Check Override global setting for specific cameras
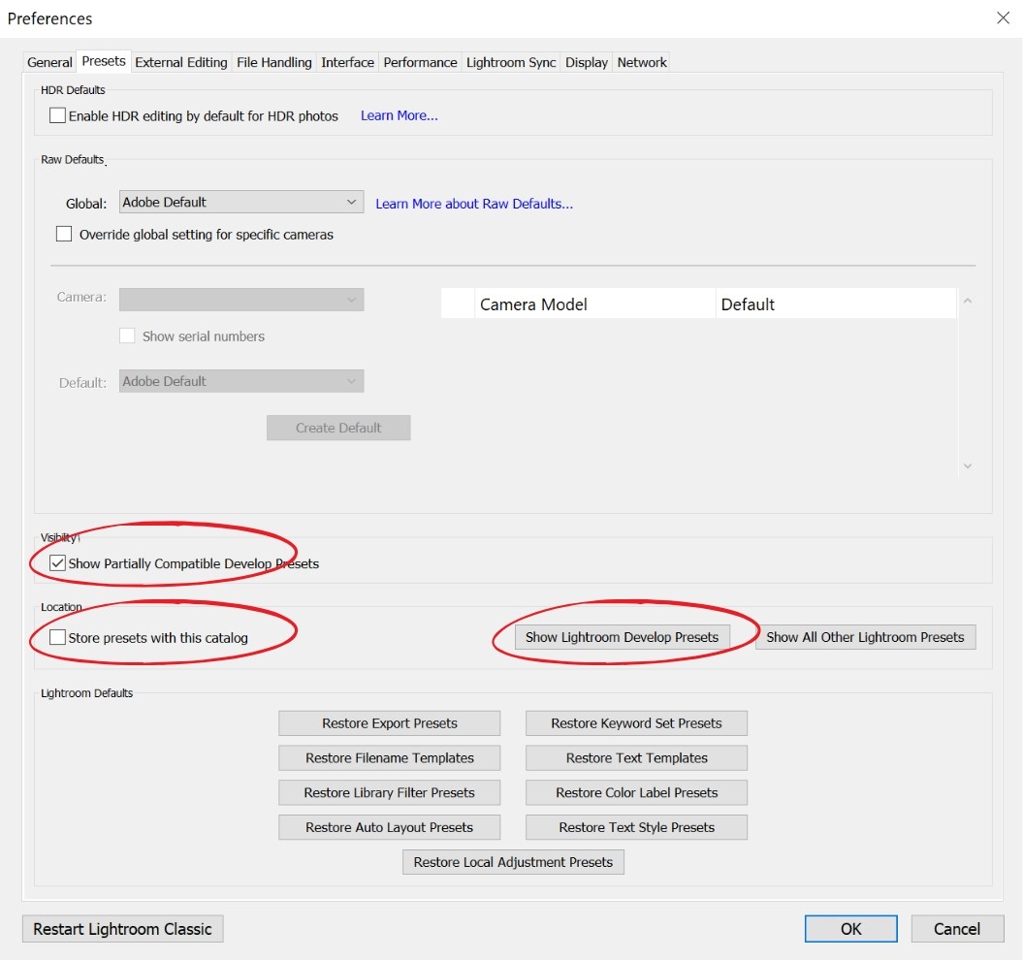The height and width of the screenshot is (960, 1023). [x=64, y=234]
